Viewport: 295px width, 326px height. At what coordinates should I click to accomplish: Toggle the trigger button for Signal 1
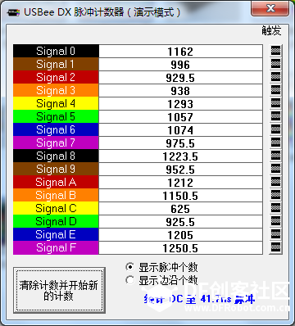275,64
